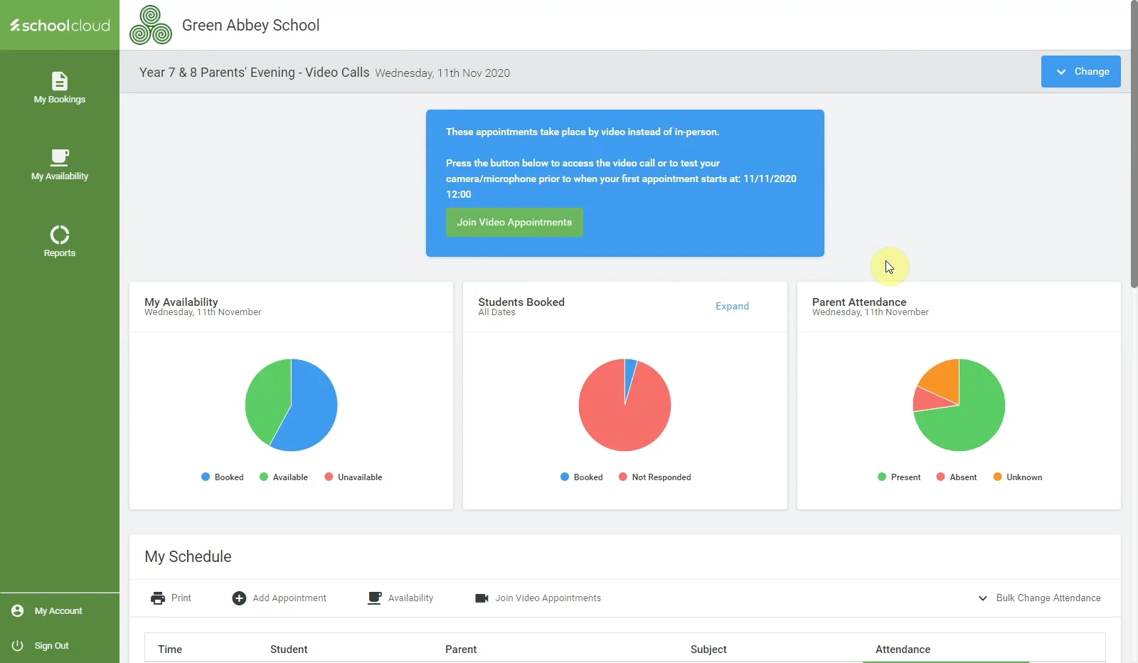Open My Bookings document icon
1138x663 pixels.
(x=60, y=80)
